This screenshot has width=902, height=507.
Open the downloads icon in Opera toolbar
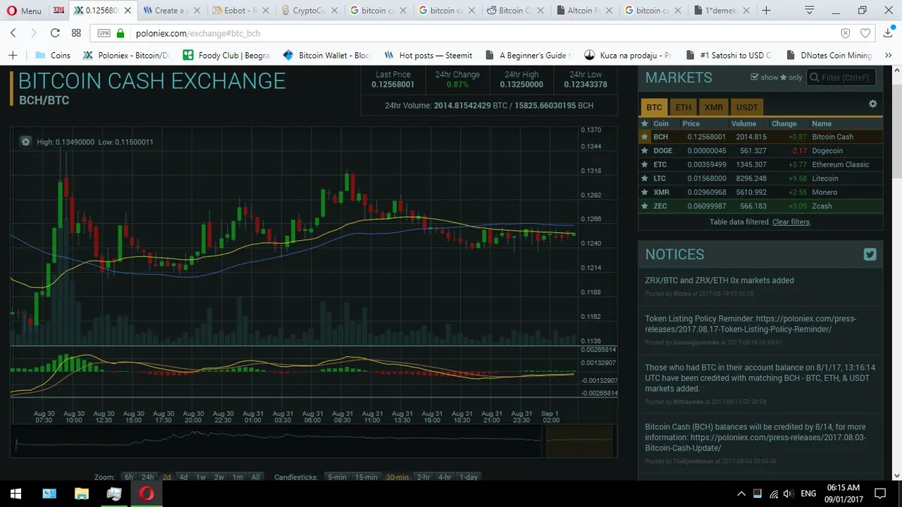coord(886,33)
